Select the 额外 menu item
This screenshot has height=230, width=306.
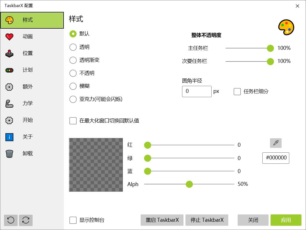[x=32, y=87]
